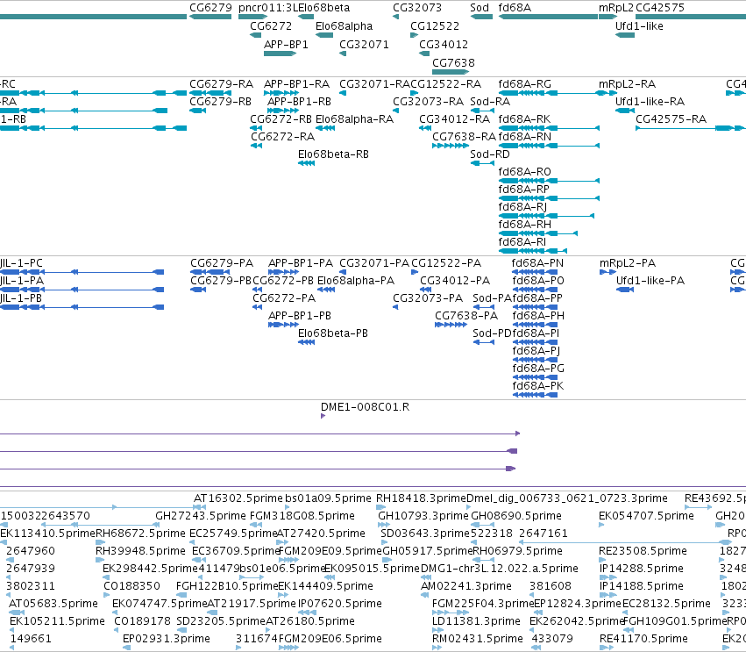Select EST CO188350

[106, 595]
